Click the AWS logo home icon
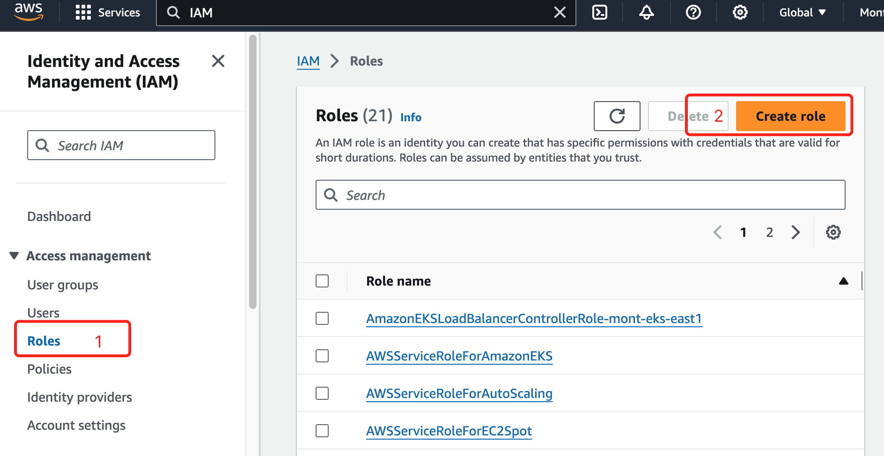Viewport: 884px width, 456px height. (x=29, y=12)
